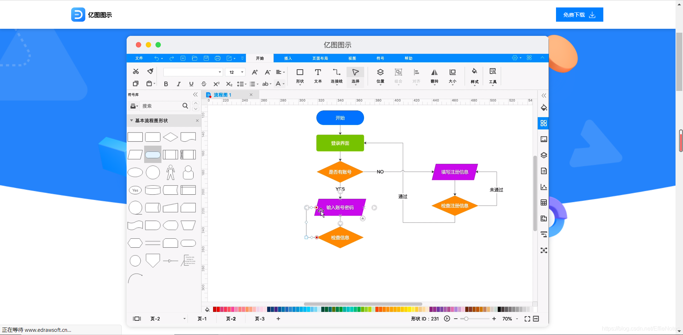The width and height of the screenshot is (683, 335).
Task: Increase font size with A+ icon
Action: pos(255,72)
